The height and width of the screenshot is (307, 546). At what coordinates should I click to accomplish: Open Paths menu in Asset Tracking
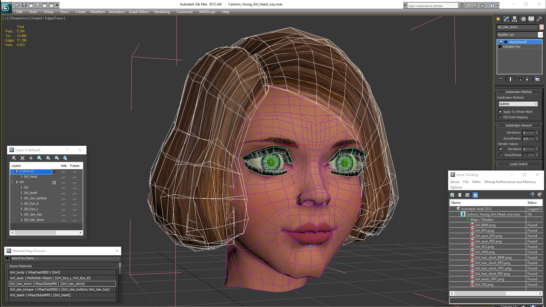coord(476,182)
